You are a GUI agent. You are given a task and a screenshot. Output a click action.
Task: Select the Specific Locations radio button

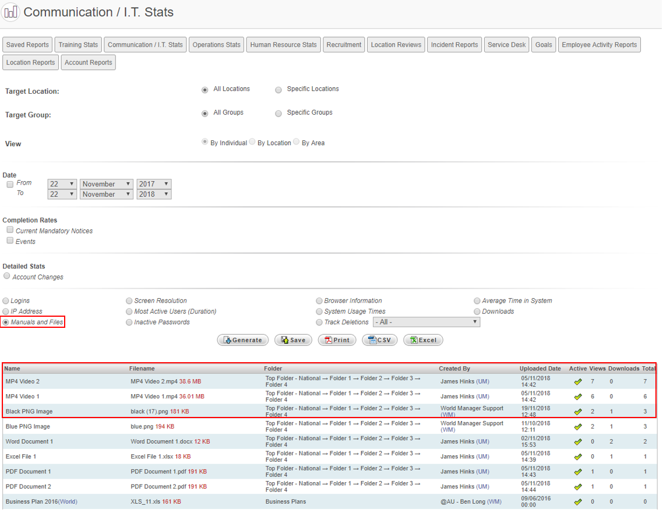(x=278, y=90)
